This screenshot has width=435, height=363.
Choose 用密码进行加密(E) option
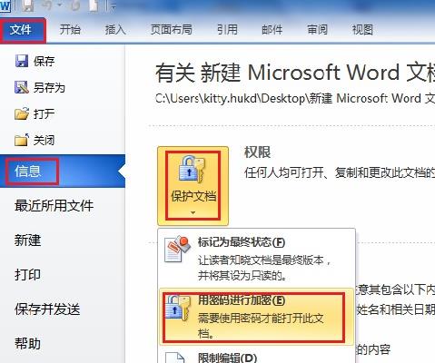click(x=256, y=317)
